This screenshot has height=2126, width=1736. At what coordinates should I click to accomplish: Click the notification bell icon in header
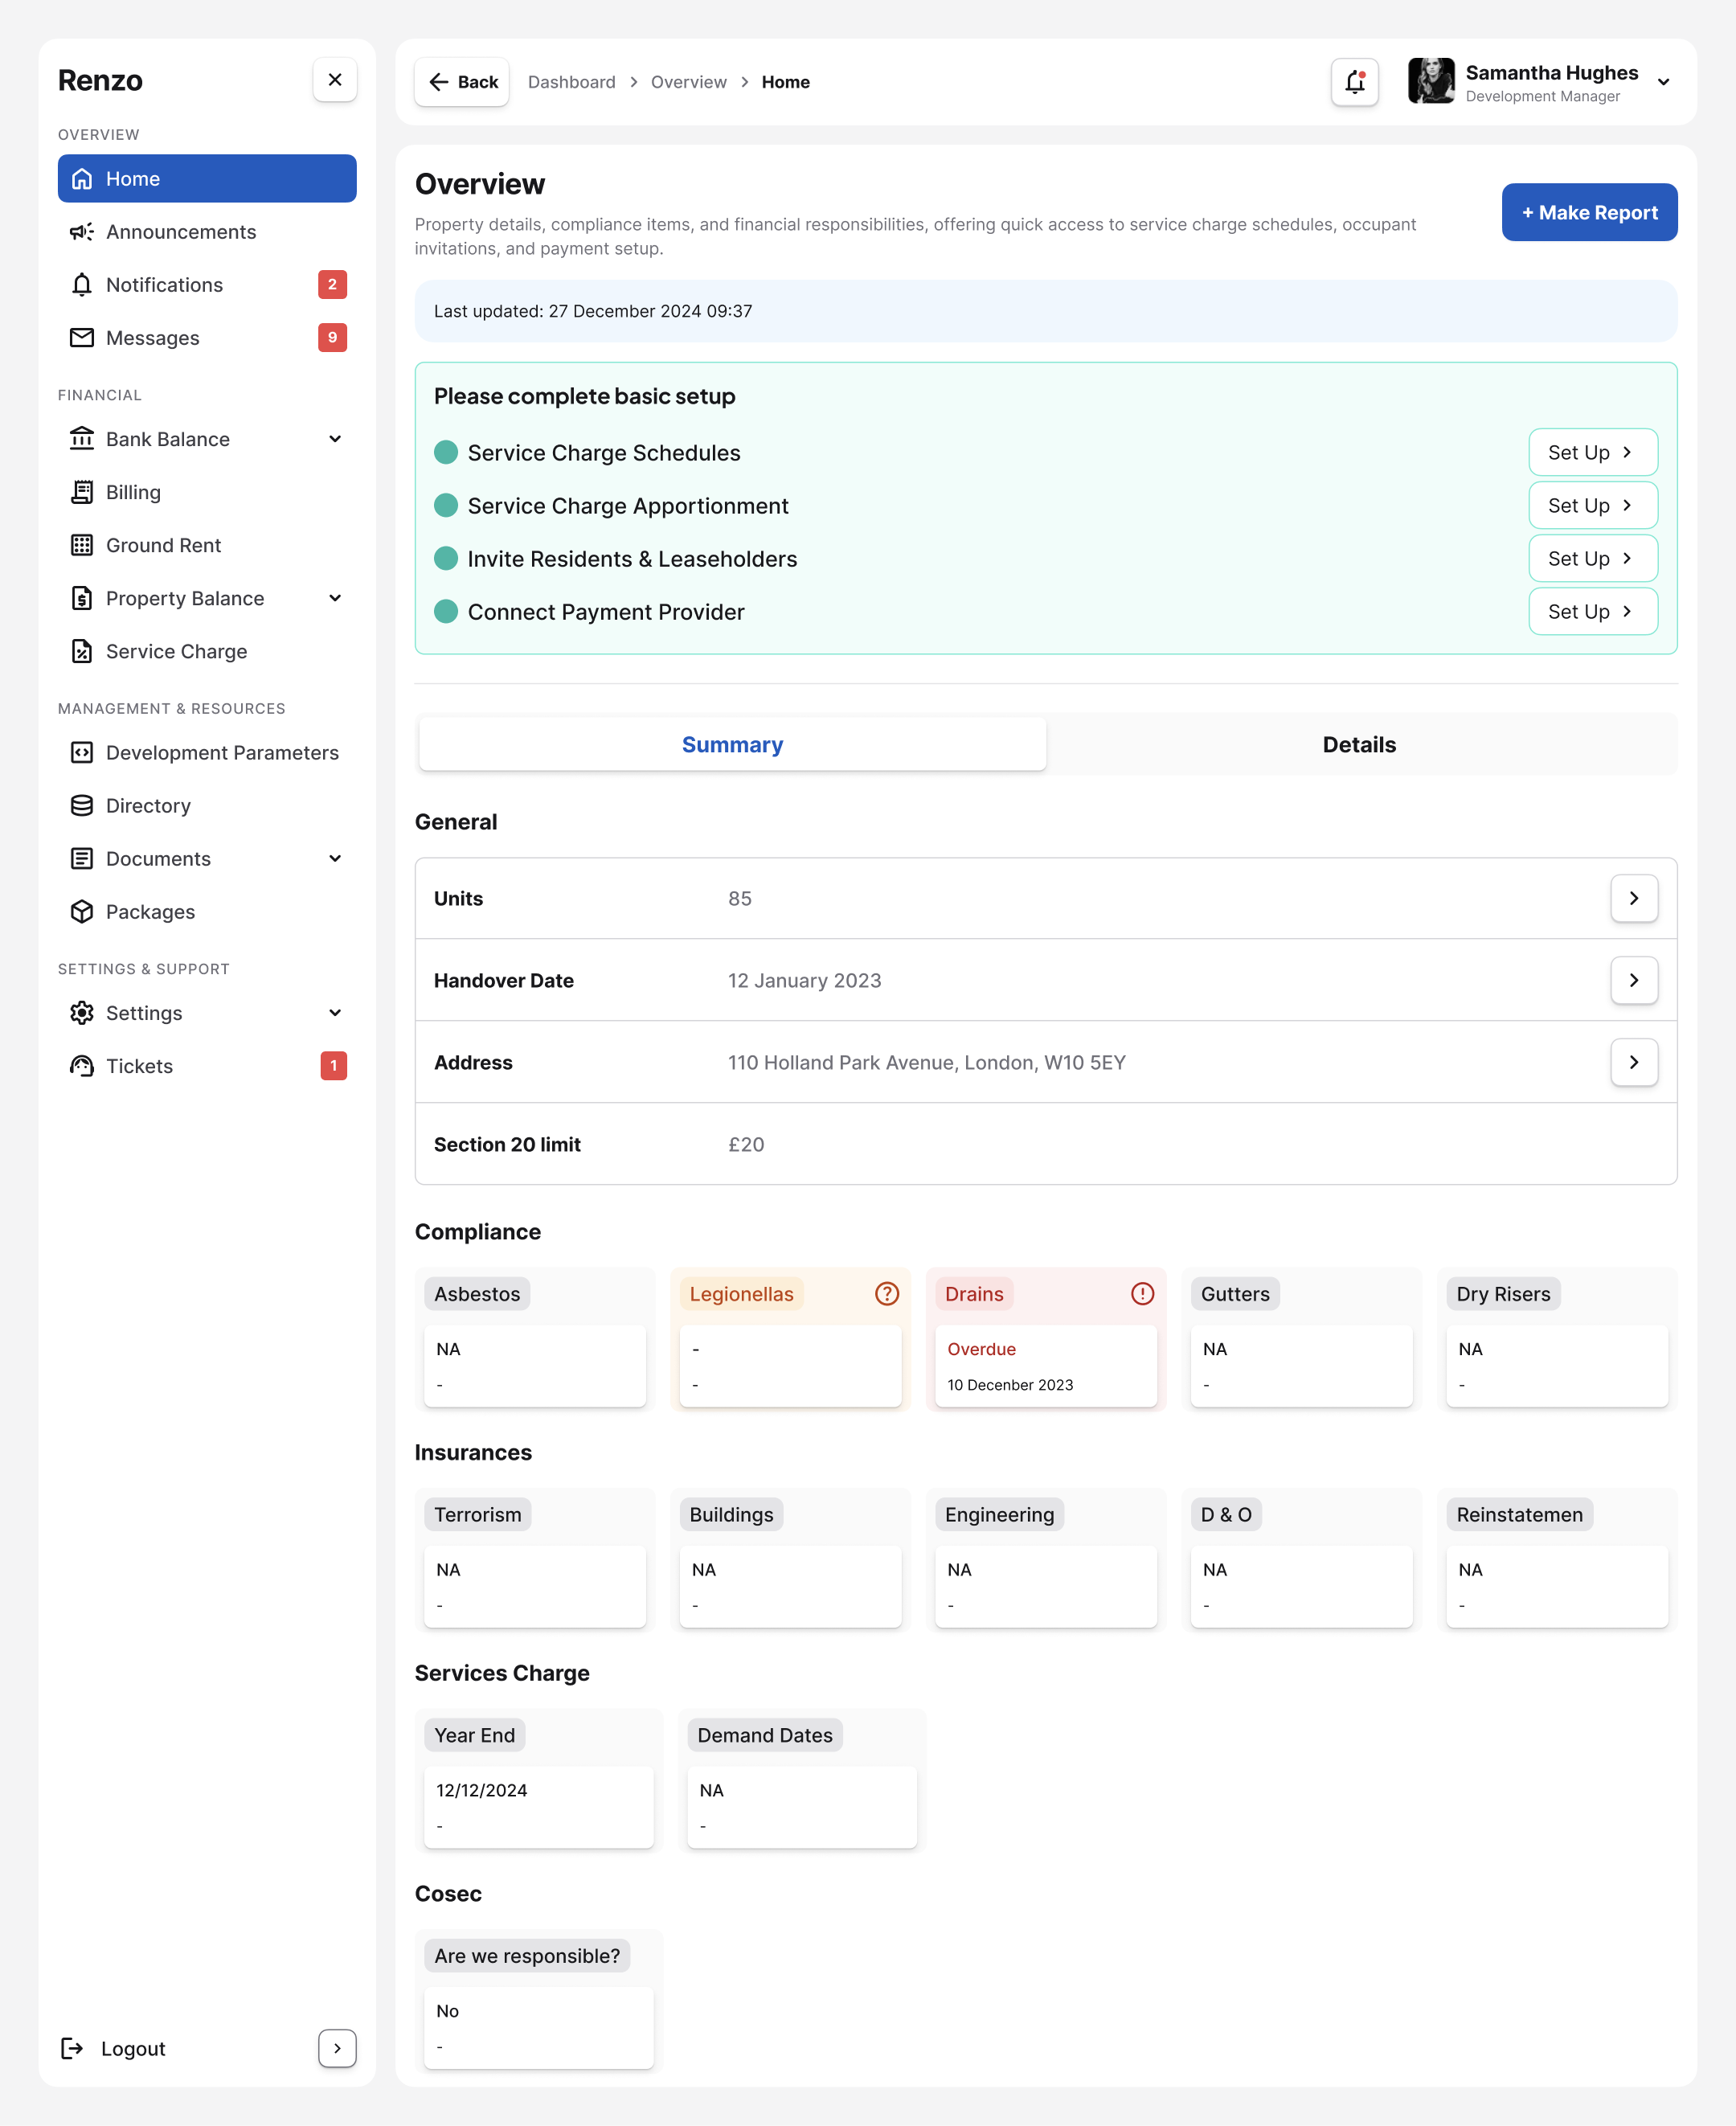(1354, 82)
